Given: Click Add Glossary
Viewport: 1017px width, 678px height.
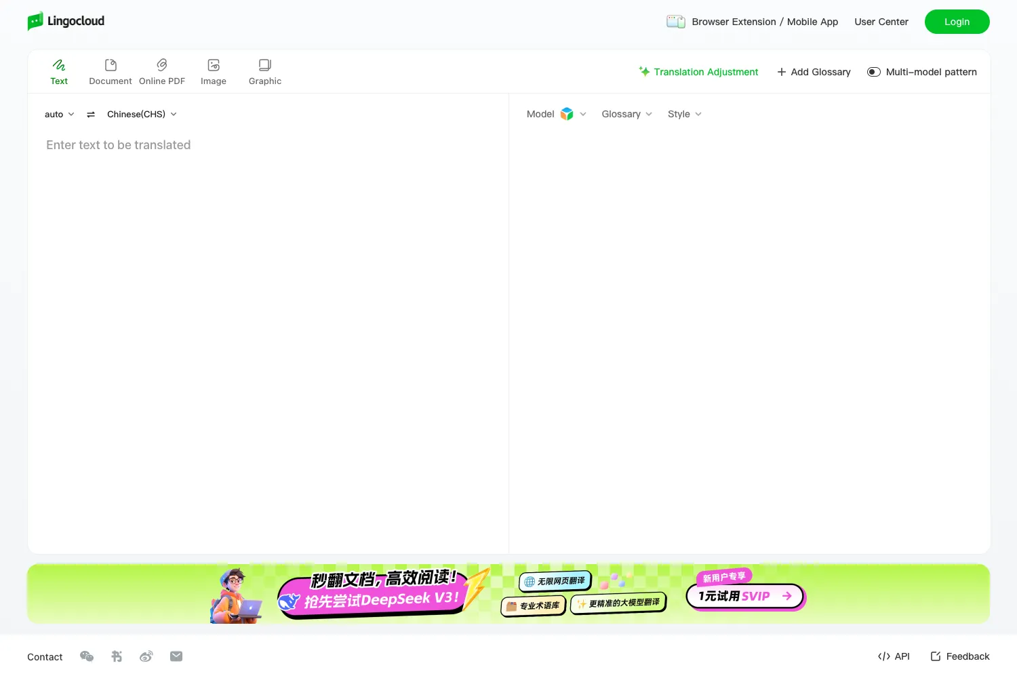Looking at the screenshot, I should (814, 72).
